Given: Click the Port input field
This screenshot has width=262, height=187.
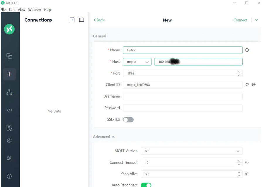Looking at the screenshot, I should pyautogui.click(x=179, y=73).
